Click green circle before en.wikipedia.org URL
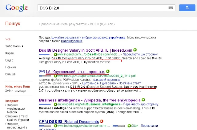 (x=55, y=104)
